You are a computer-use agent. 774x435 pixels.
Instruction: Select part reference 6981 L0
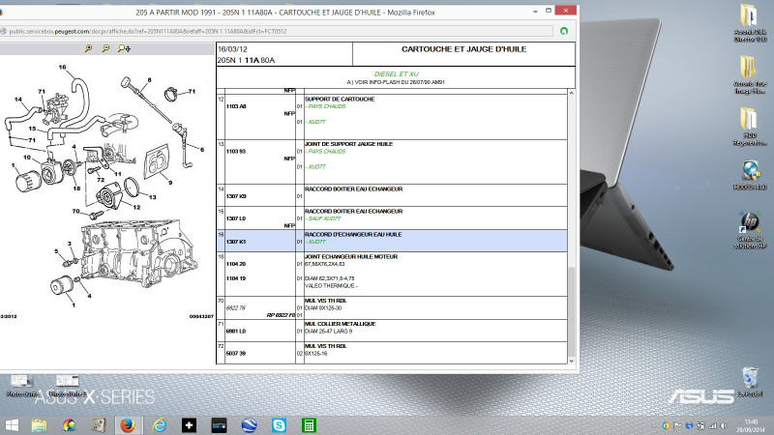coord(236,331)
